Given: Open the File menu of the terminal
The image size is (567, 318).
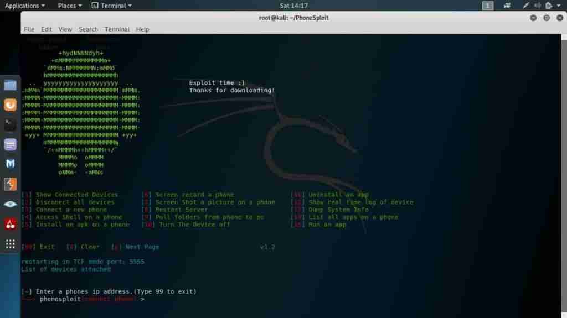Looking at the screenshot, I should click(x=29, y=29).
